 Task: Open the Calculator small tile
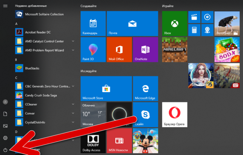(194, 30)
